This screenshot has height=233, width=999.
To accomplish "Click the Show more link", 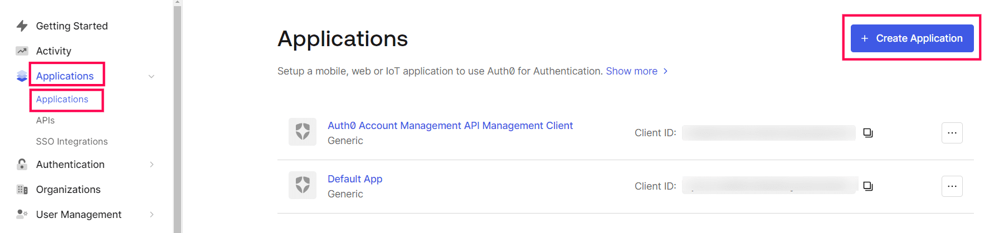I will click(x=636, y=71).
